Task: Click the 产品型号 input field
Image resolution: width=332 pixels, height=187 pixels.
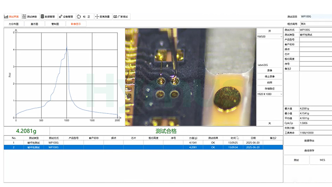Action: (315, 39)
